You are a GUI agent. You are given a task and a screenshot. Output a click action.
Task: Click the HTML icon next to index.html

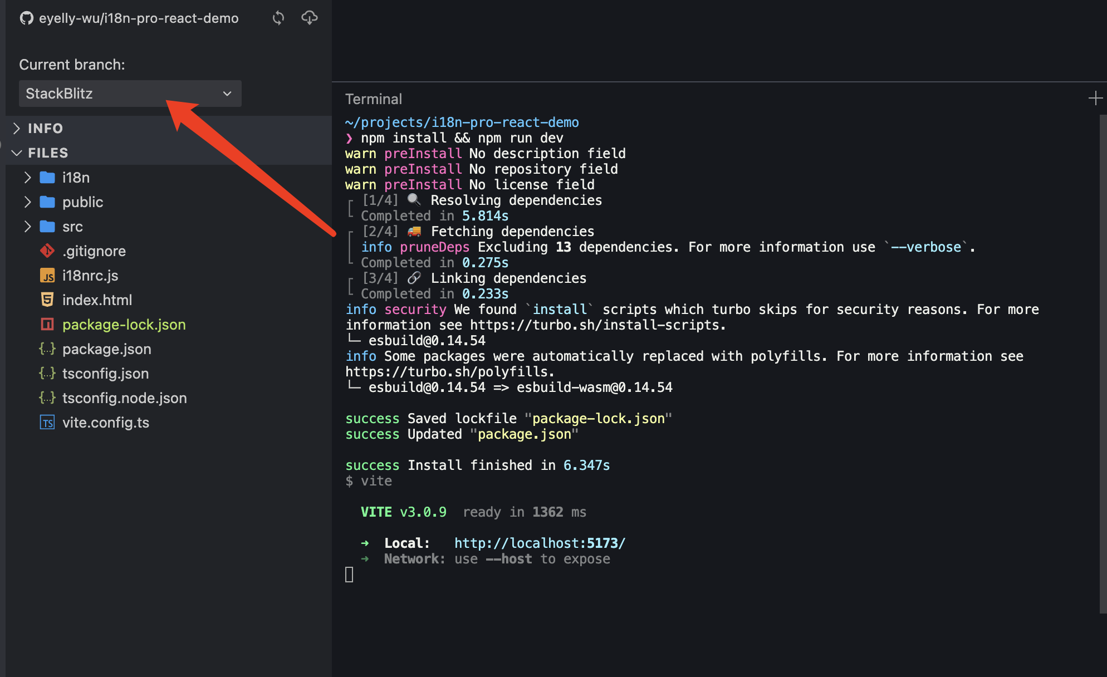[x=47, y=300]
